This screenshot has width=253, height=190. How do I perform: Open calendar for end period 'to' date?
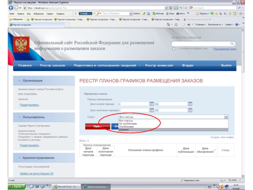click(x=190, y=111)
